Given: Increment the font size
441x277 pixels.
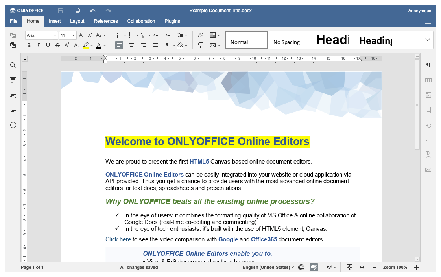Looking at the screenshot, I should tap(81, 35).
